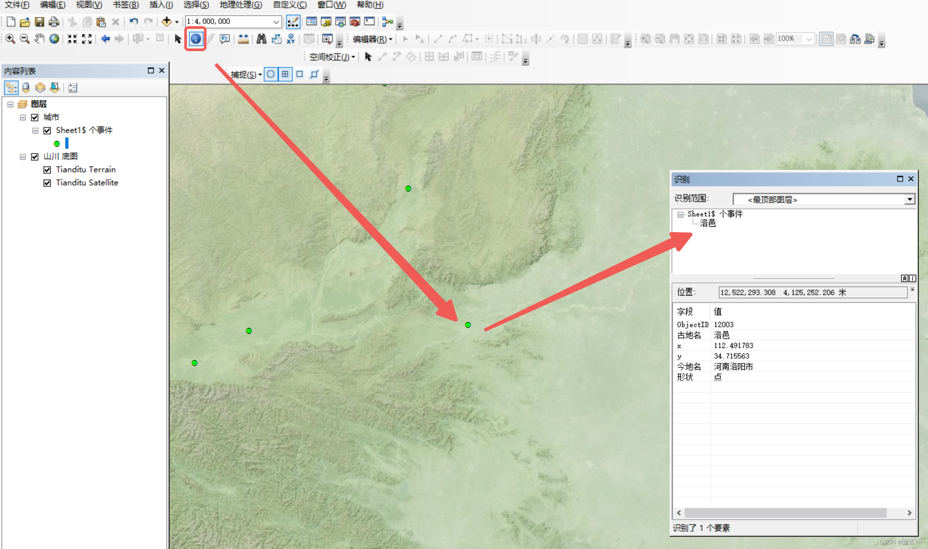Click the green point symbol under Sheet1$ 个事件
928x549 pixels.
click(x=57, y=143)
